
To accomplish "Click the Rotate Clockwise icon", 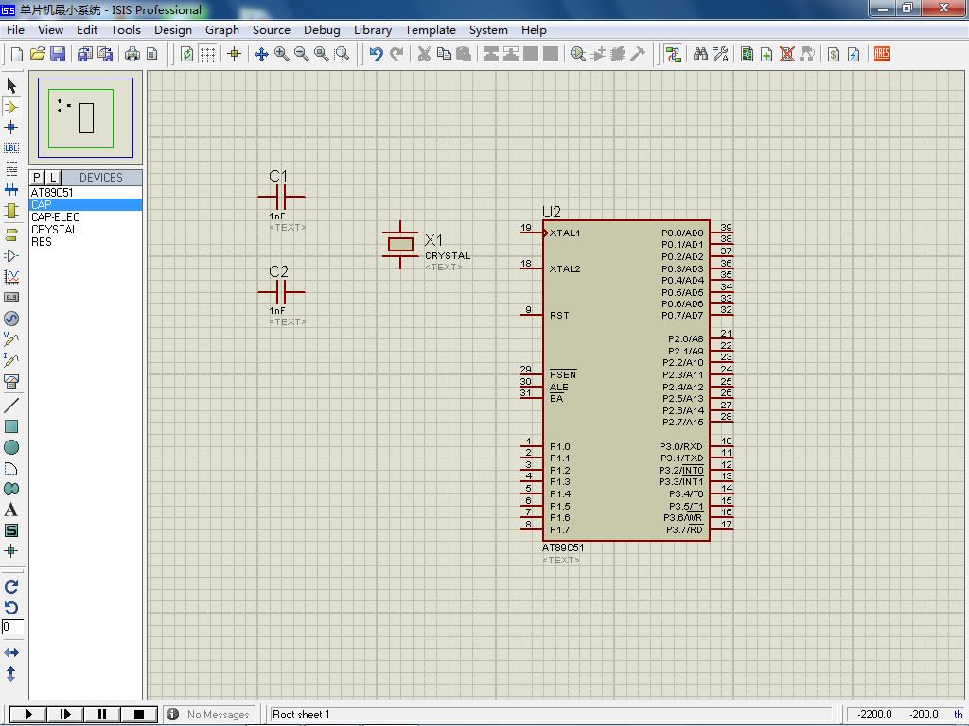I will point(11,587).
